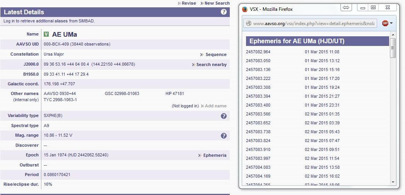Open the Sequence link for Ursa Major
The width and height of the screenshot is (405, 195).
[x=216, y=54]
